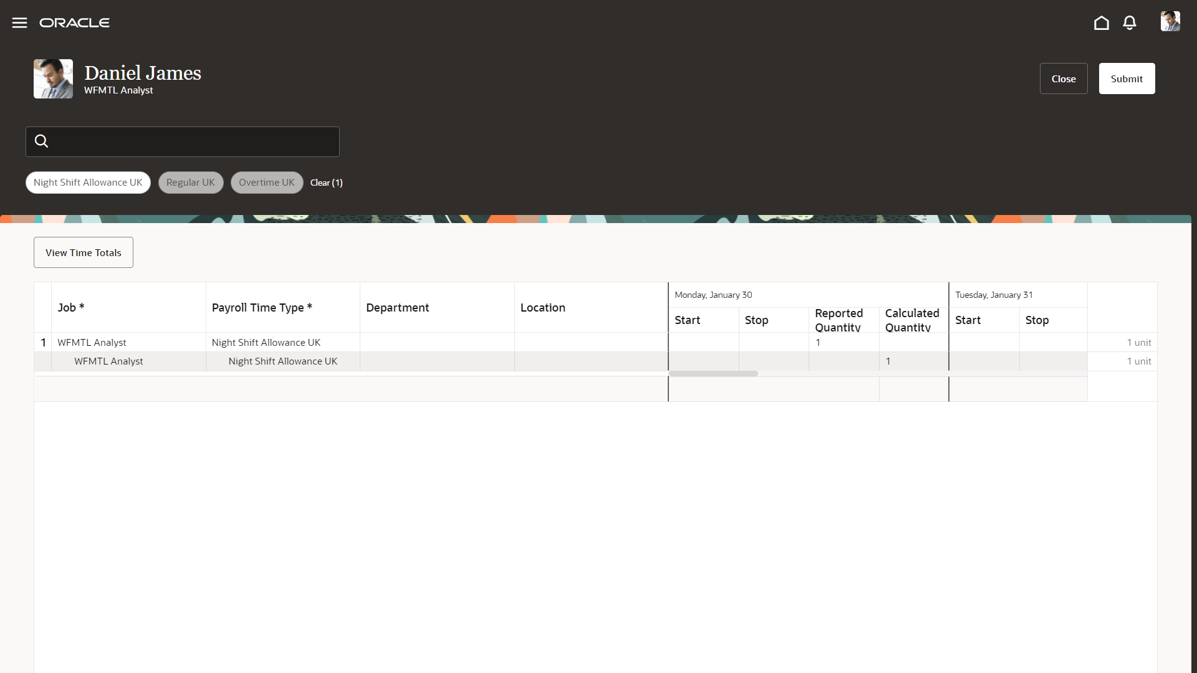Viewport: 1197px width, 673px height.
Task: Open the notifications bell
Action: pyautogui.click(x=1129, y=23)
